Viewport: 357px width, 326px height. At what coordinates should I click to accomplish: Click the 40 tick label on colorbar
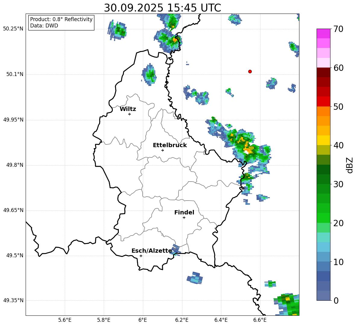338,145
